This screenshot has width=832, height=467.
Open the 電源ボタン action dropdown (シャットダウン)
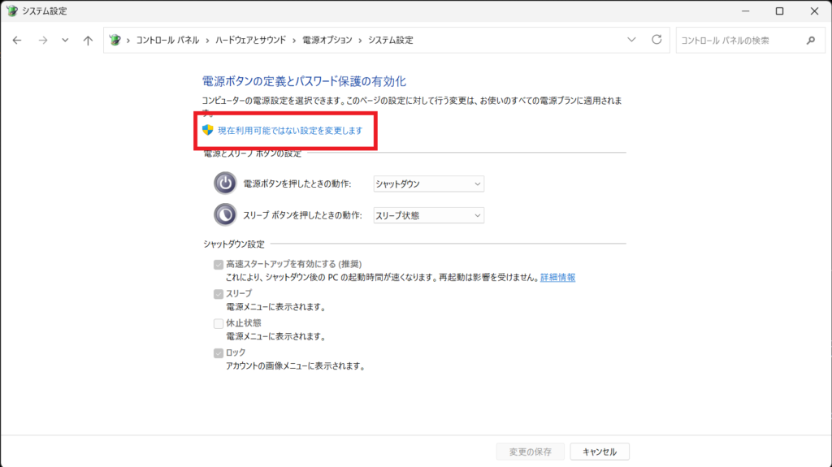428,184
